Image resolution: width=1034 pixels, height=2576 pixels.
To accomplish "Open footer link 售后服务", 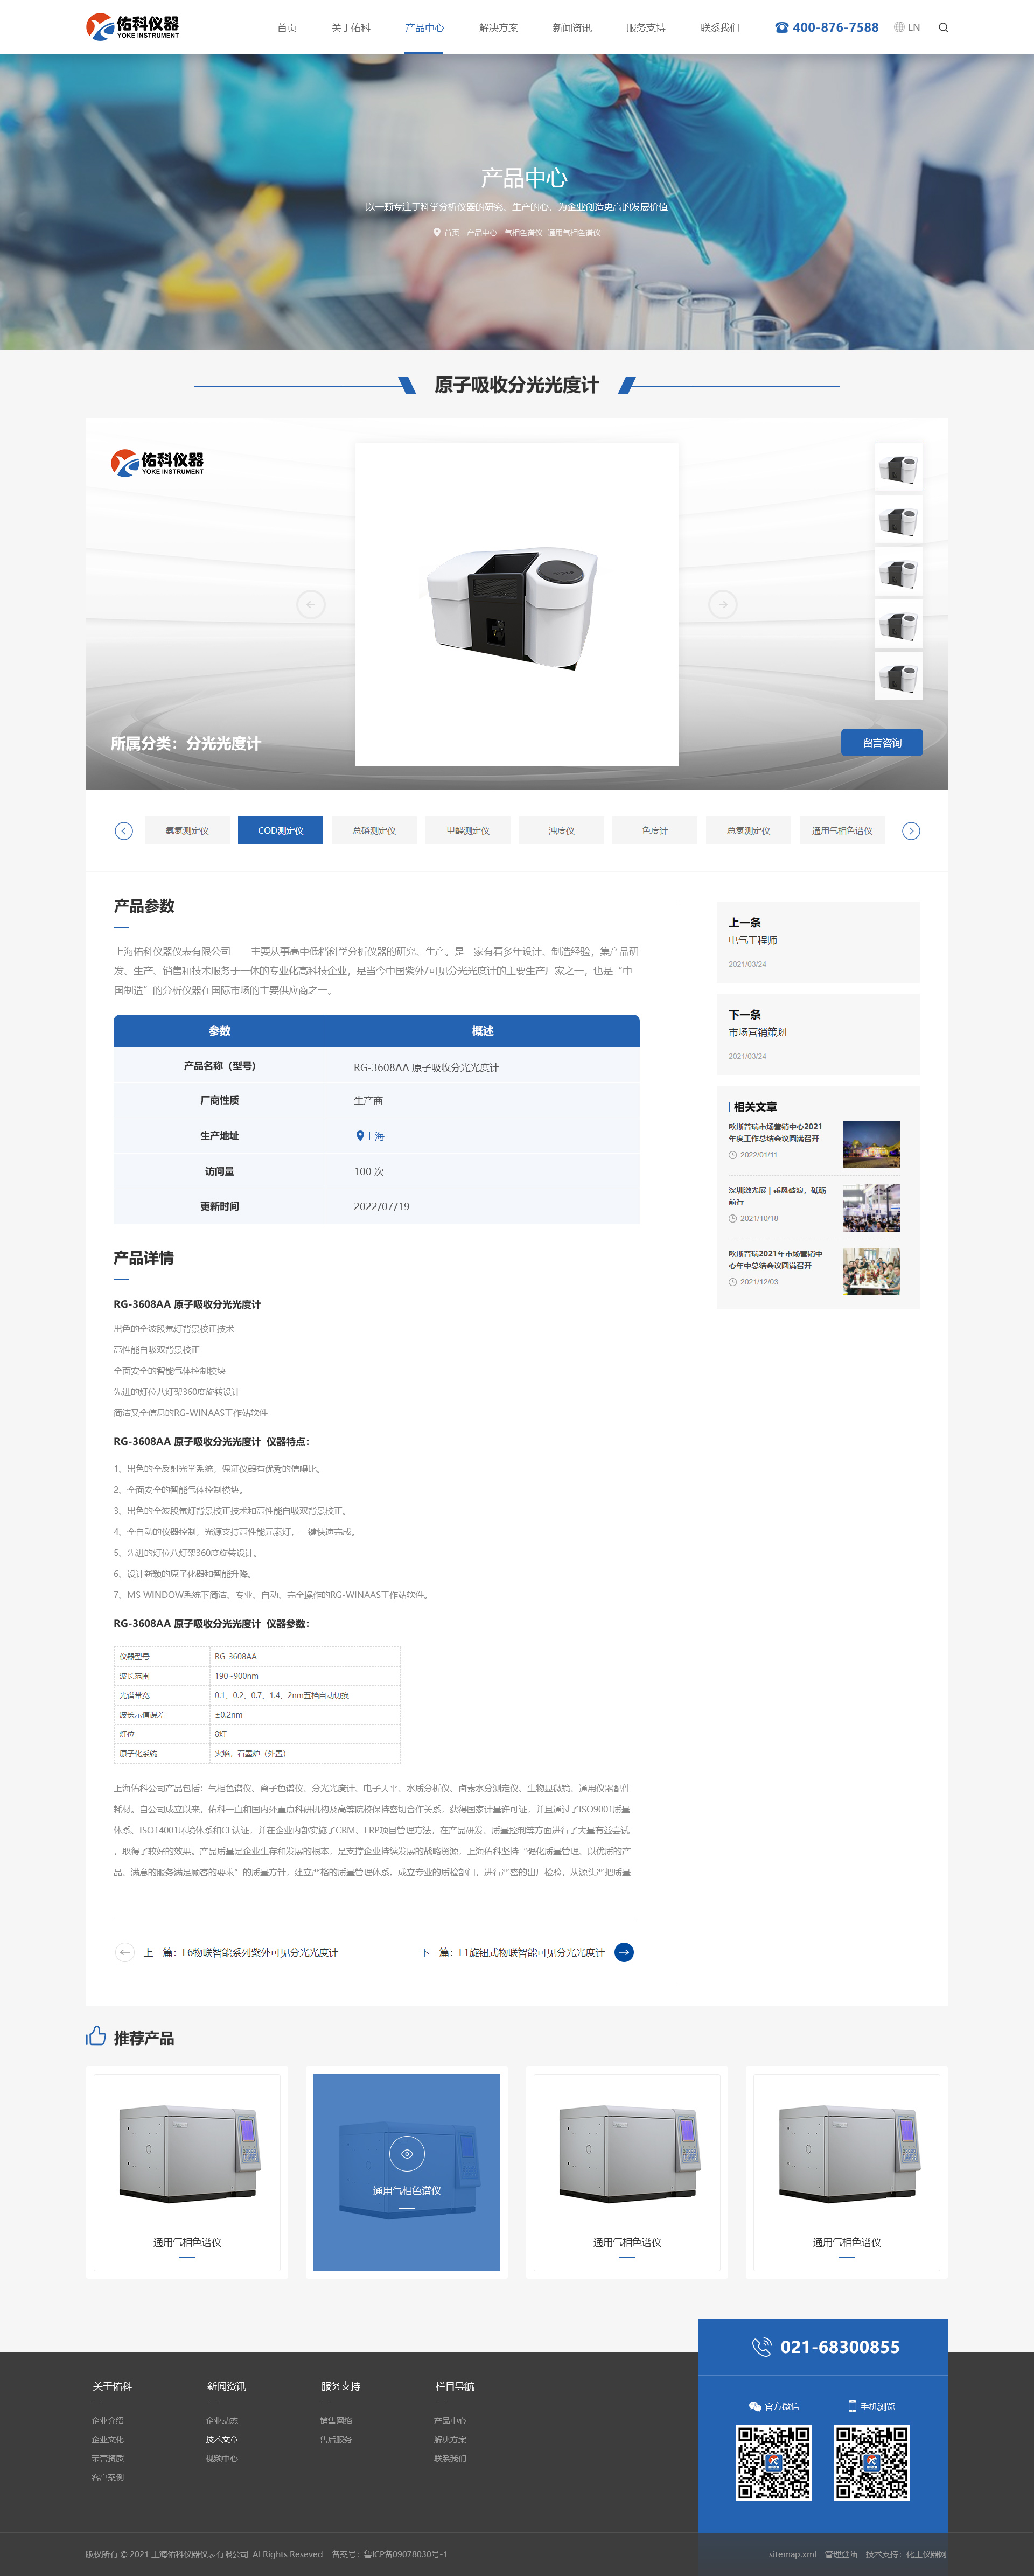I will pos(336,2440).
